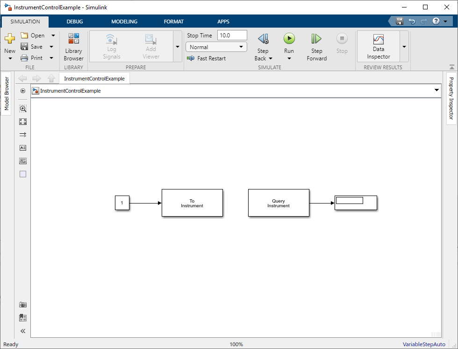Click the Print icon

[24, 58]
